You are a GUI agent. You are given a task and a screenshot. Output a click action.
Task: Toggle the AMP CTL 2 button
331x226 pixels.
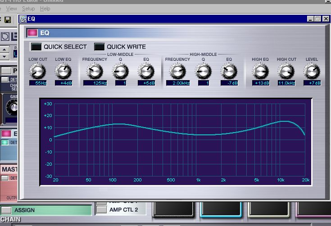[x=101, y=210]
